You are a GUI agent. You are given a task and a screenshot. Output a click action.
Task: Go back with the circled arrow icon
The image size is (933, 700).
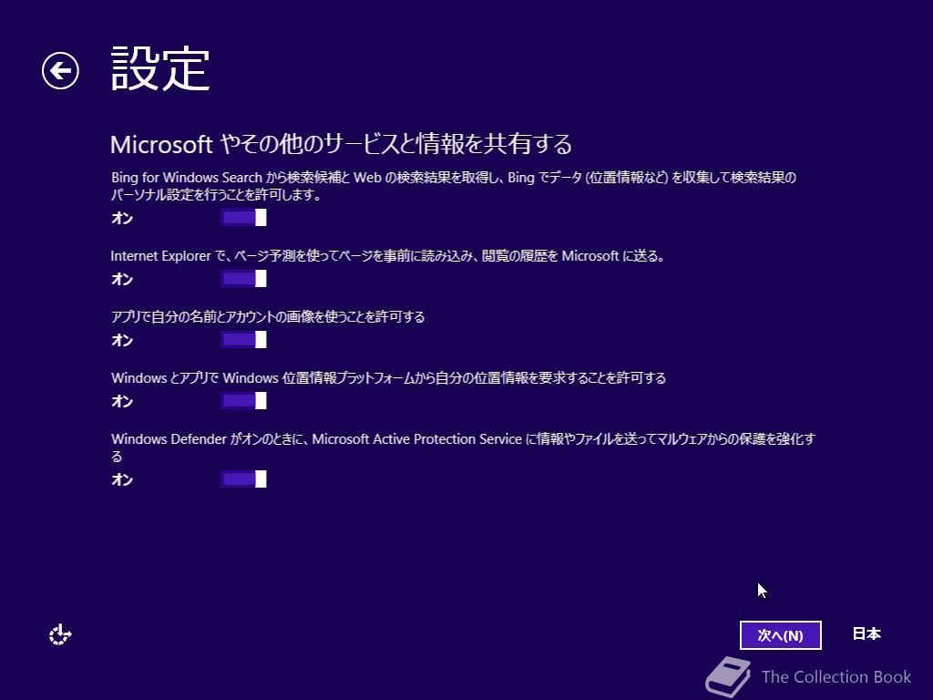point(60,71)
